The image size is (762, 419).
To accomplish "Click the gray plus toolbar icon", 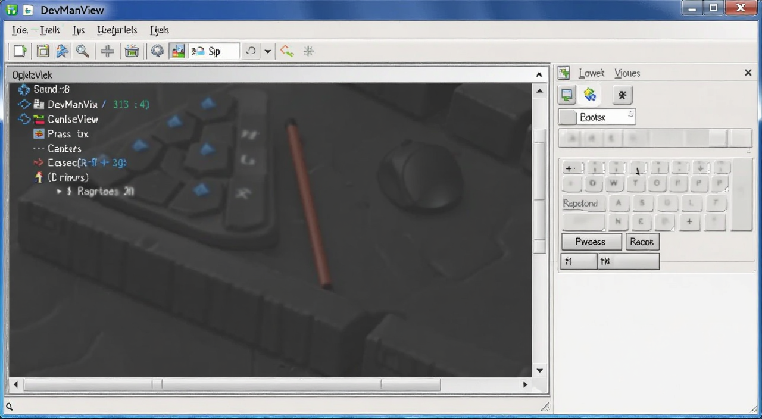I will 108,51.
